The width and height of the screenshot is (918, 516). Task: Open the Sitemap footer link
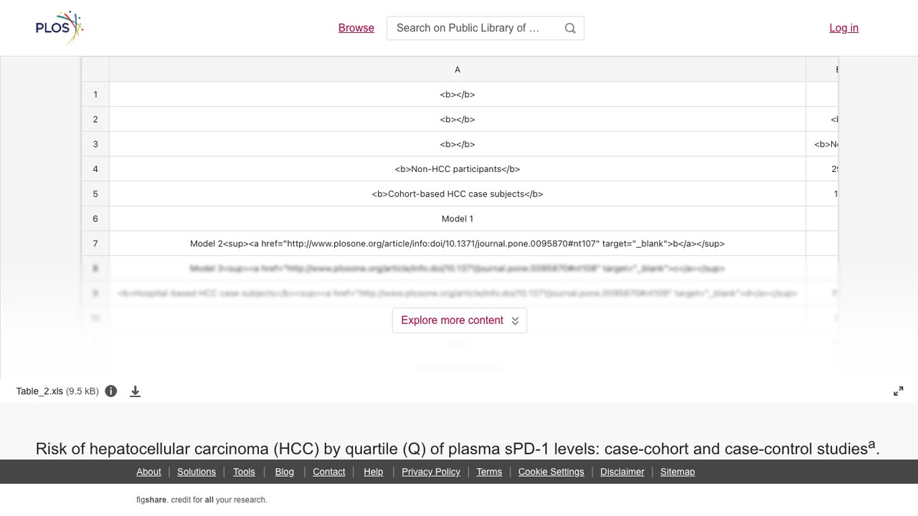[678, 472]
